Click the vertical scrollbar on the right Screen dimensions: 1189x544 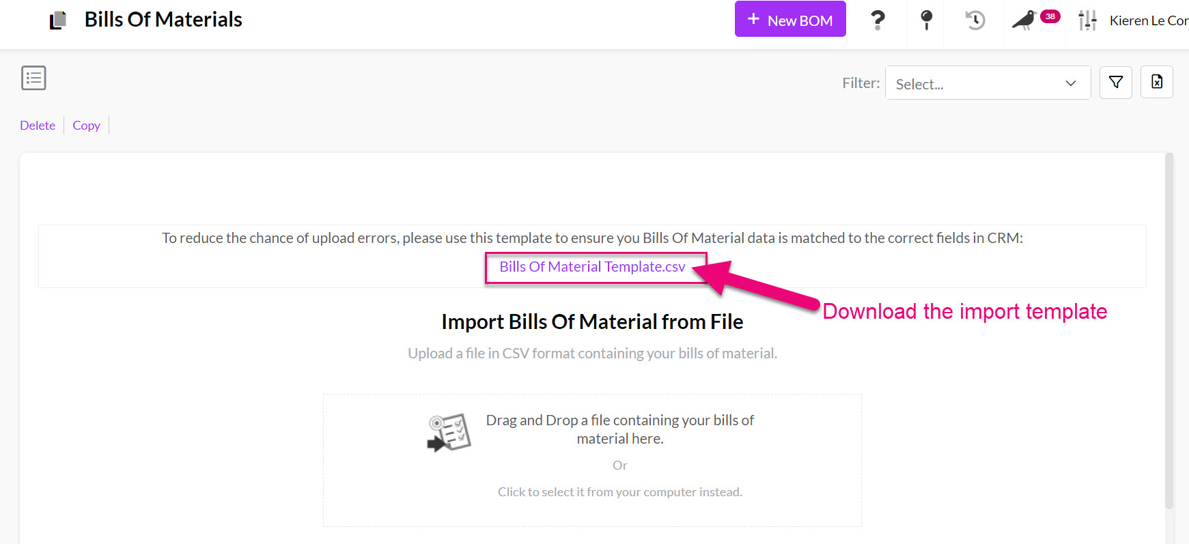click(x=1169, y=331)
